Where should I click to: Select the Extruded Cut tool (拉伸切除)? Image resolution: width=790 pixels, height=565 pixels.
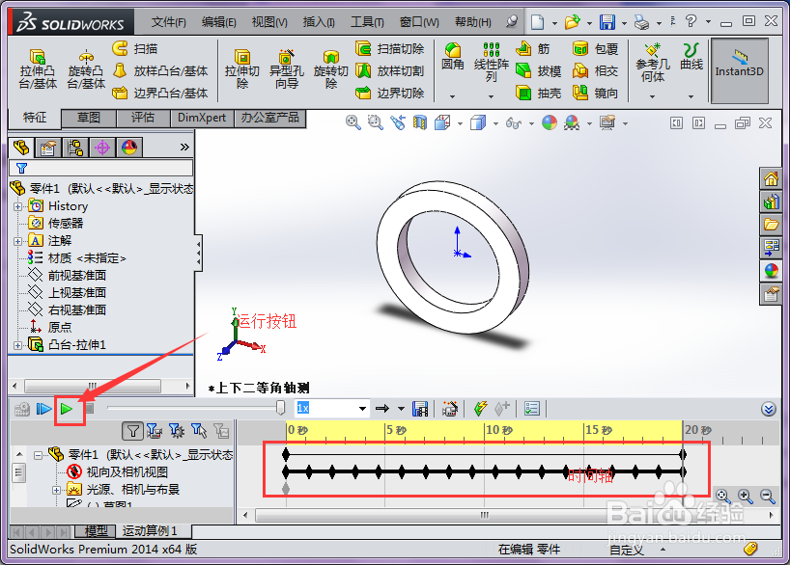(242, 68)
